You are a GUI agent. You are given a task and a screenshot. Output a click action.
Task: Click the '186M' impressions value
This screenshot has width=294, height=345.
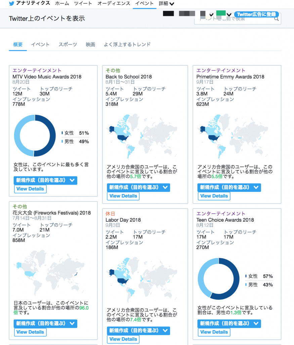click(112, 248)
